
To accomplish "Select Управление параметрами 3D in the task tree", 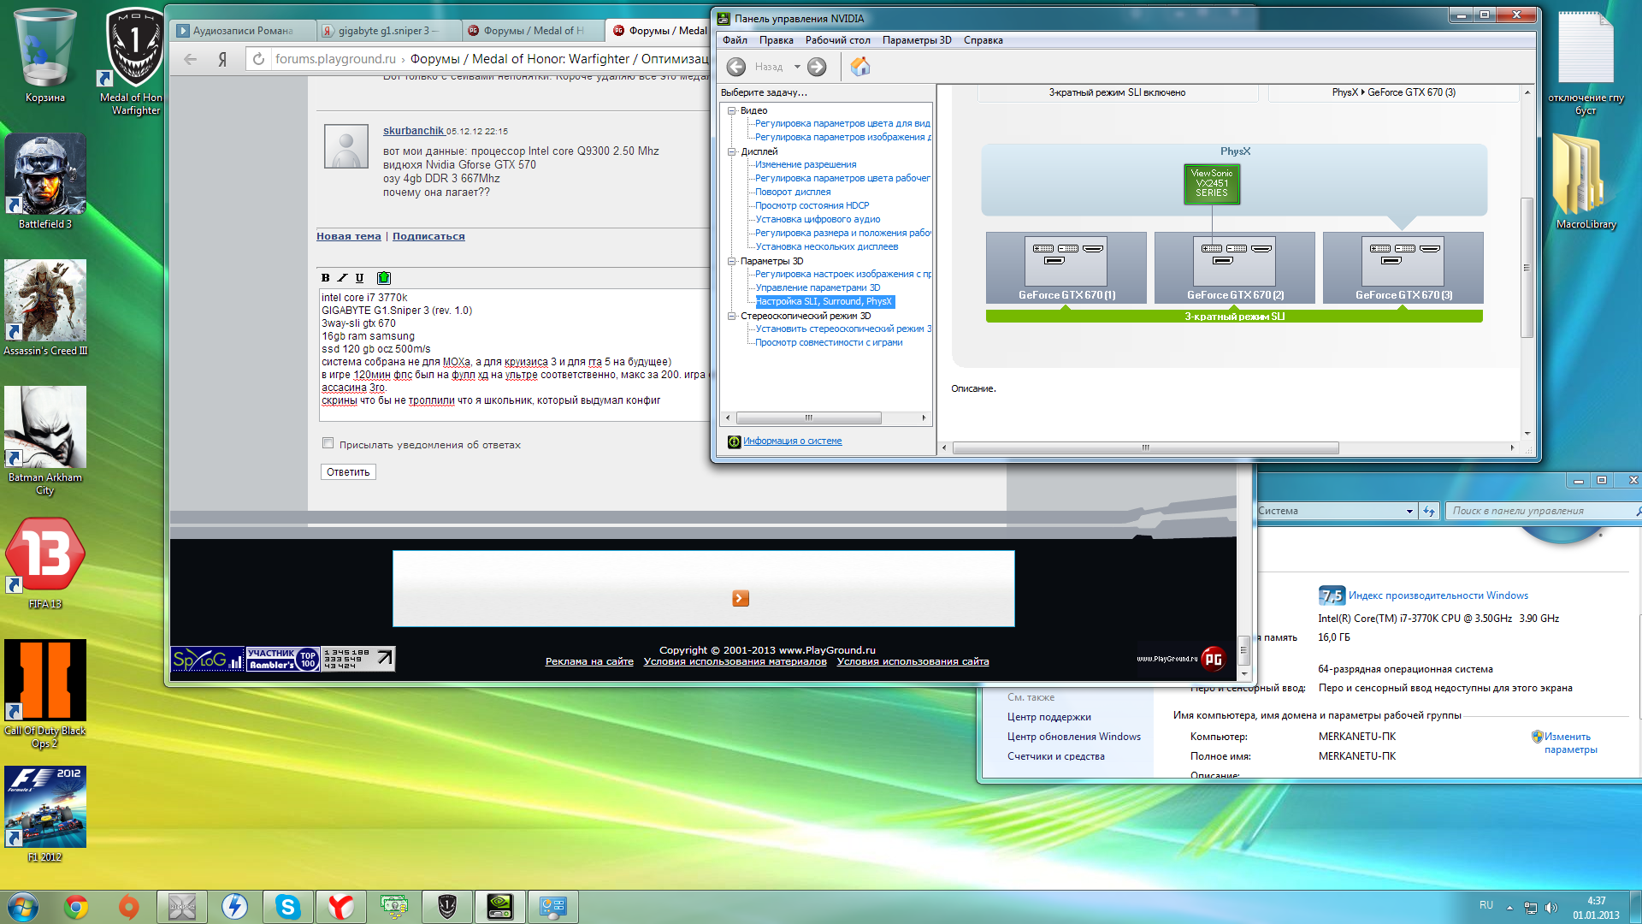I will pyautogui.click(x=818, y=287).
